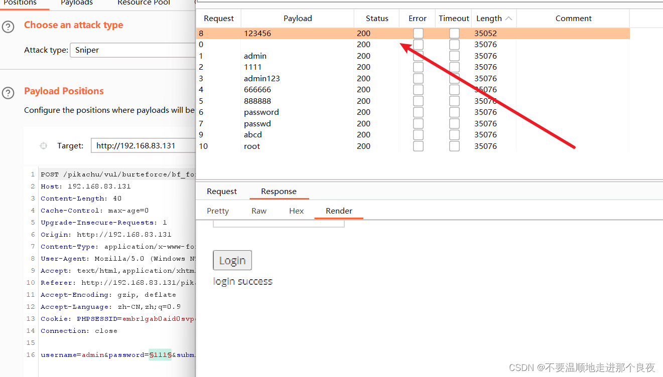Image resolution: width=663 pixels, height=377 pixels.
Task: Select result row with payload 1111
Action: click(413, 67)
